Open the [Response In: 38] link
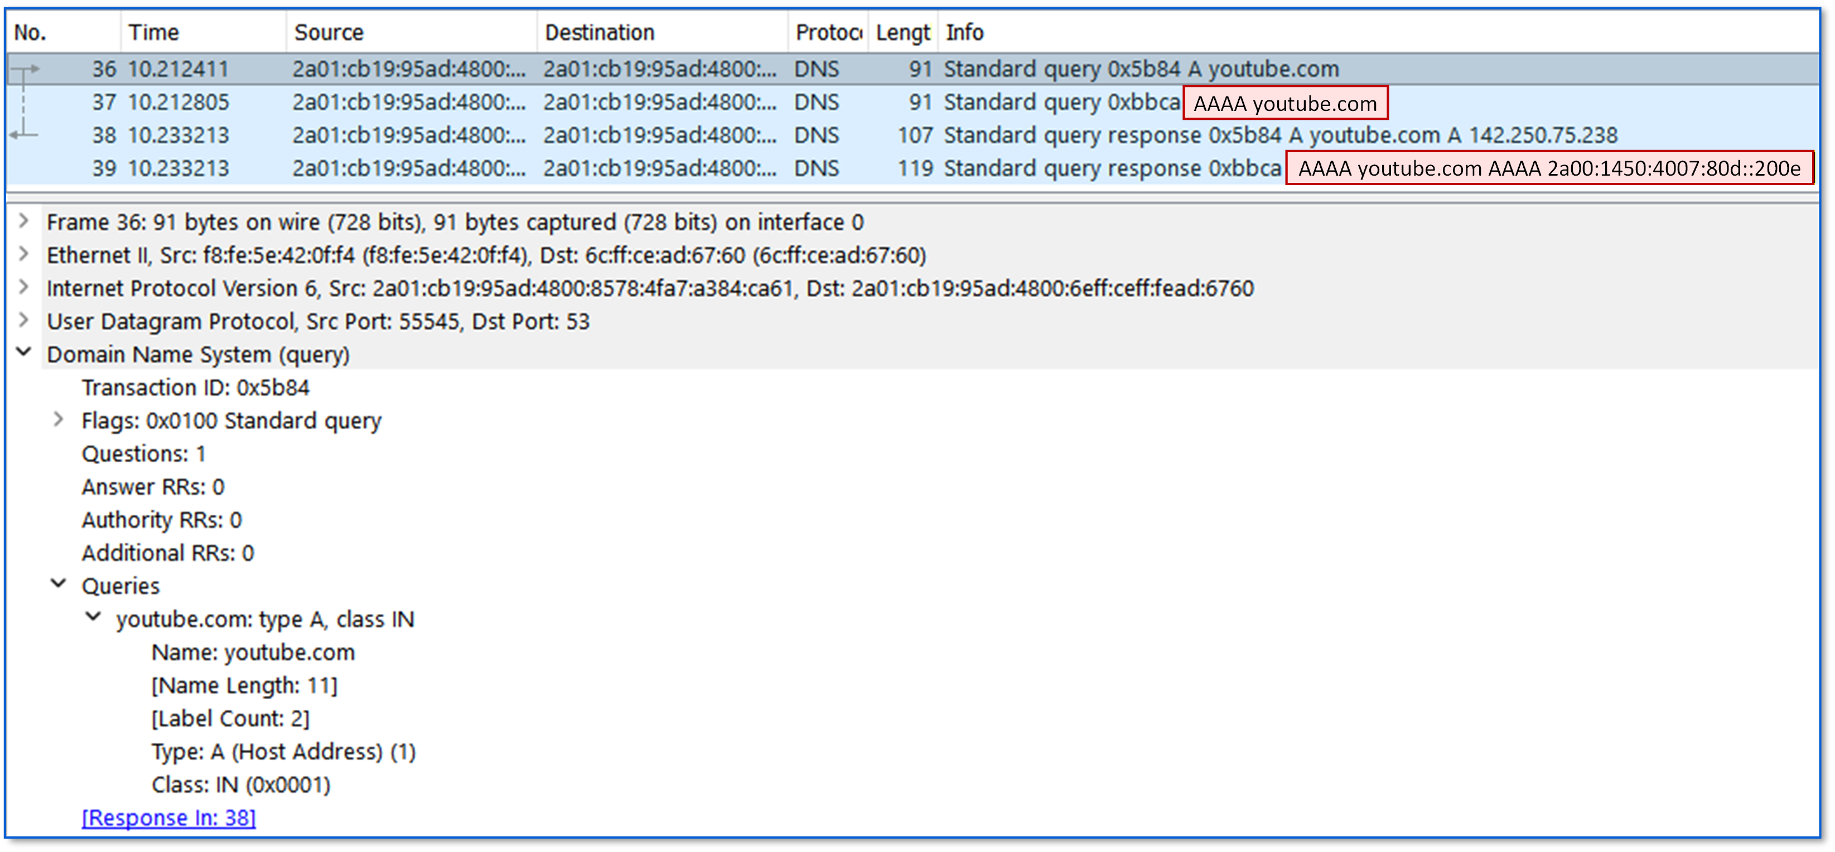Viewport: 1835px width, 852px height. [x=168, y=818]
